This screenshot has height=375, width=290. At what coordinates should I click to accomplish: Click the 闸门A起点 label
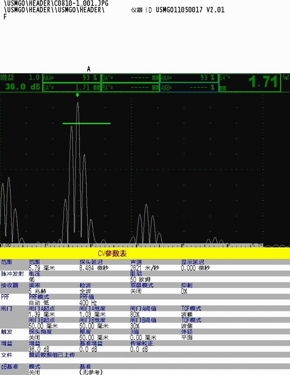42,308
